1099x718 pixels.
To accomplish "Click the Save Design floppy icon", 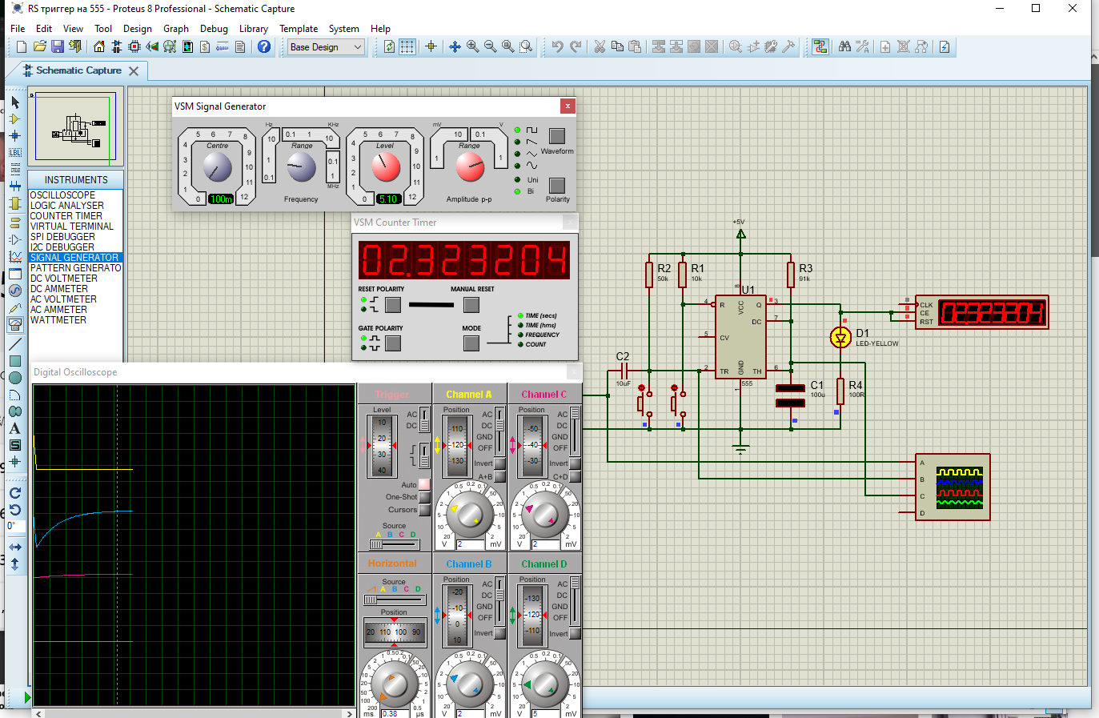I will click(58, 47).
